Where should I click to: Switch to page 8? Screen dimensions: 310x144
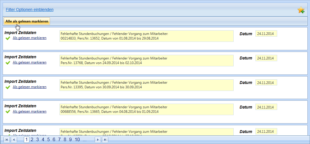tap(65, 140)
